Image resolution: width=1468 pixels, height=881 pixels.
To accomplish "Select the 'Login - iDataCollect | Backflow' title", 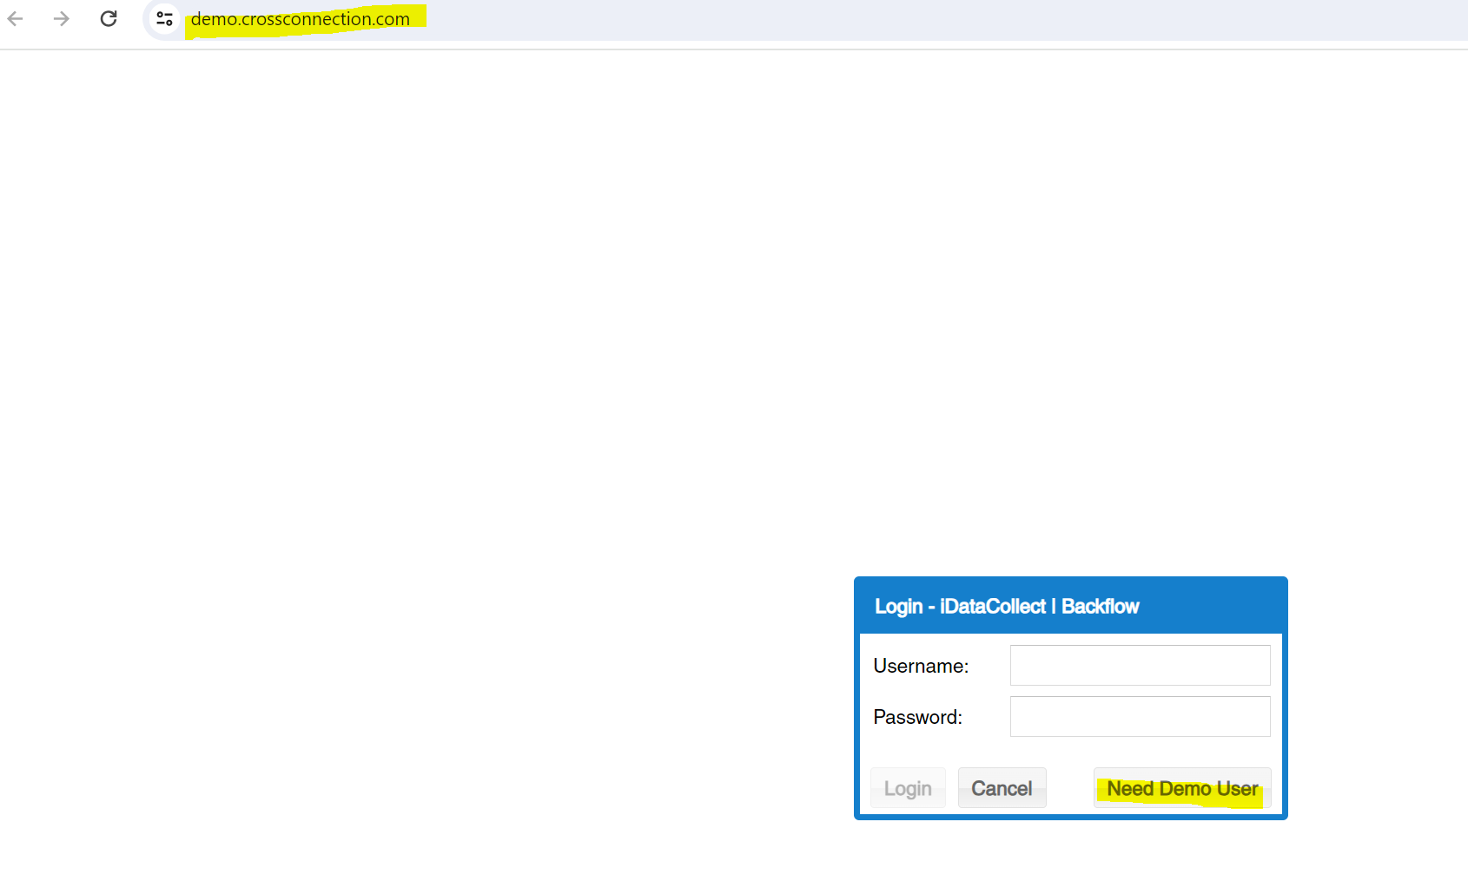I will tap(1007, 606).
